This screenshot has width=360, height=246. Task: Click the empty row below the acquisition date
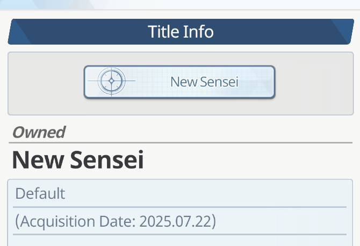point(181,241)
